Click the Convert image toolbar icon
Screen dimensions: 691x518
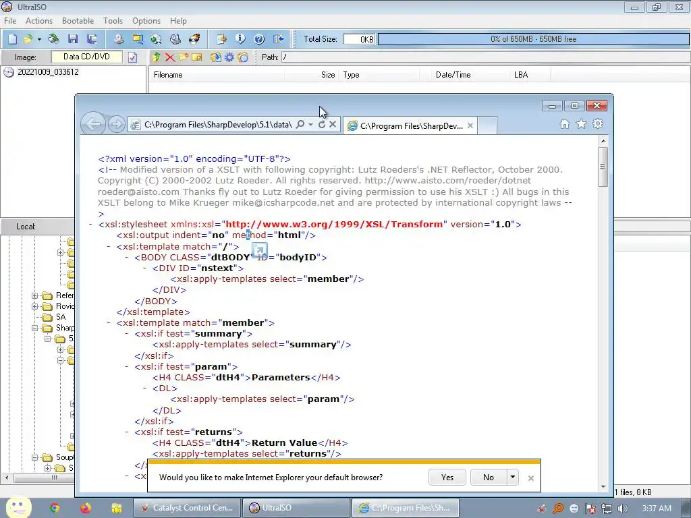(156, 39)
